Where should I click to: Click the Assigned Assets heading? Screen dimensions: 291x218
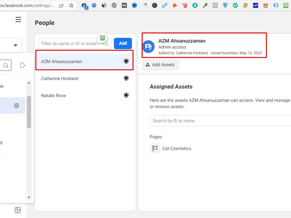171,87
